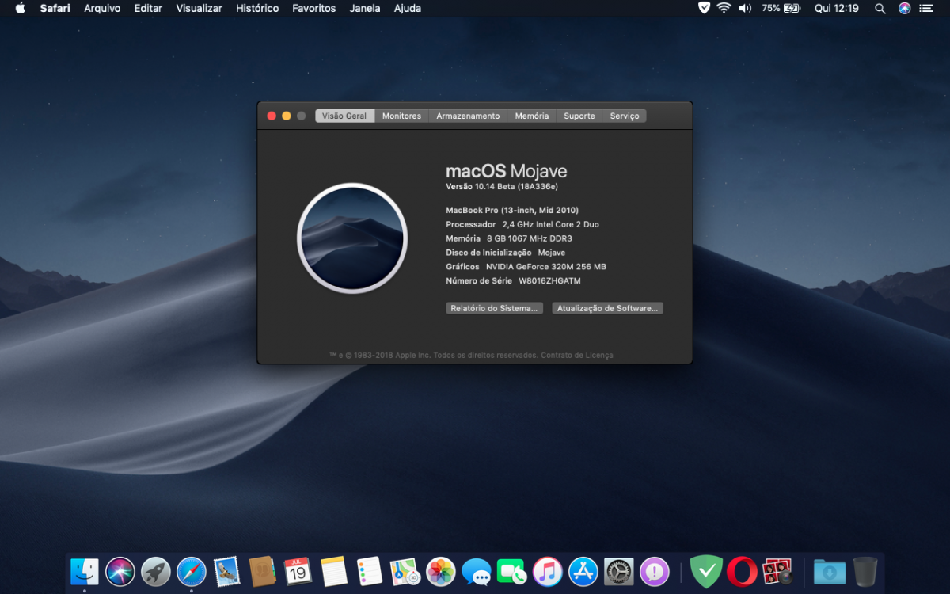Open the Histórico menu
This screenshot has height=594, width=950.
[x=257, y=8]
